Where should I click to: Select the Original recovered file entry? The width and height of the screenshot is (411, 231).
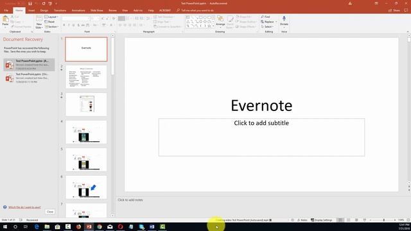pyautogui.click(x=29, y=78)
